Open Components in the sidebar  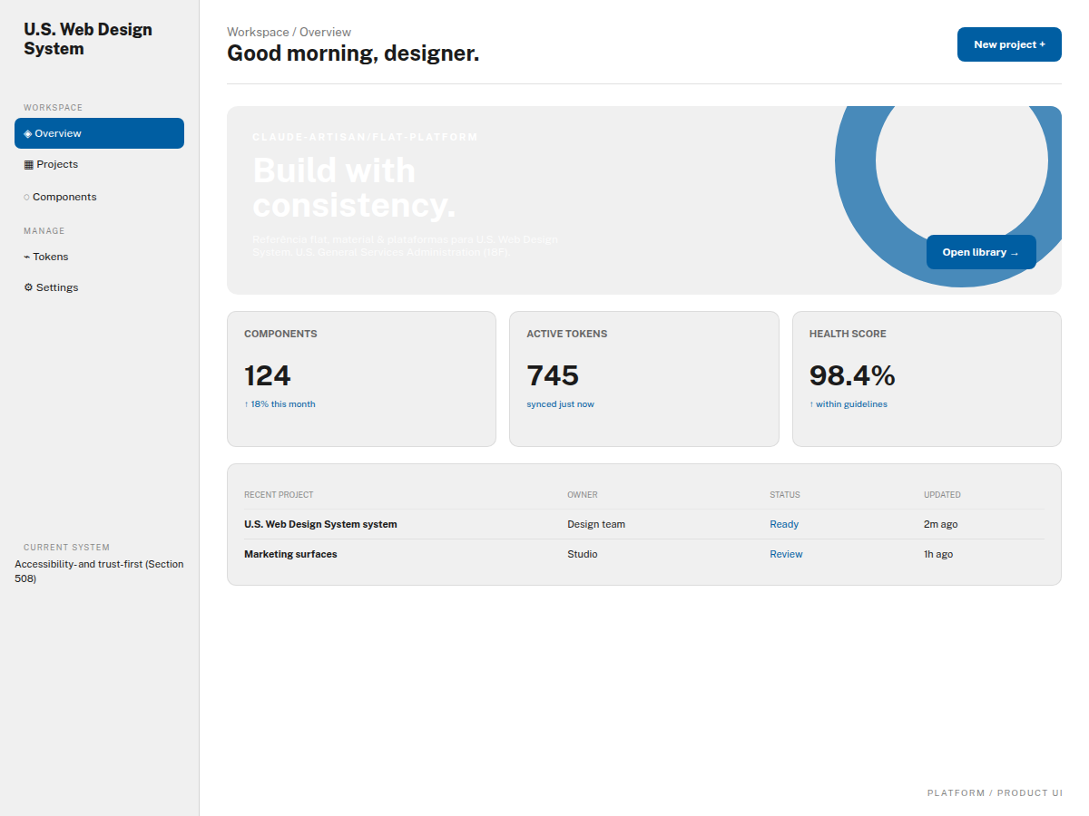(x=99, y=197)
